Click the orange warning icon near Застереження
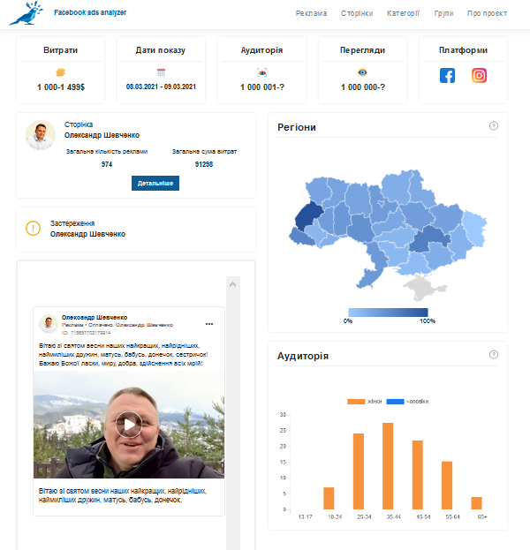Viewport: 530px width, 550px height. 33,229
